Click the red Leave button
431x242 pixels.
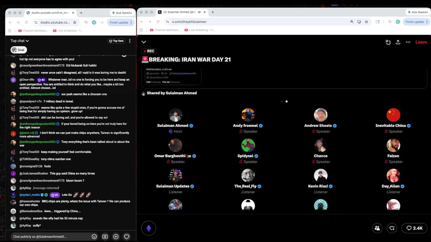click(421, 42)
